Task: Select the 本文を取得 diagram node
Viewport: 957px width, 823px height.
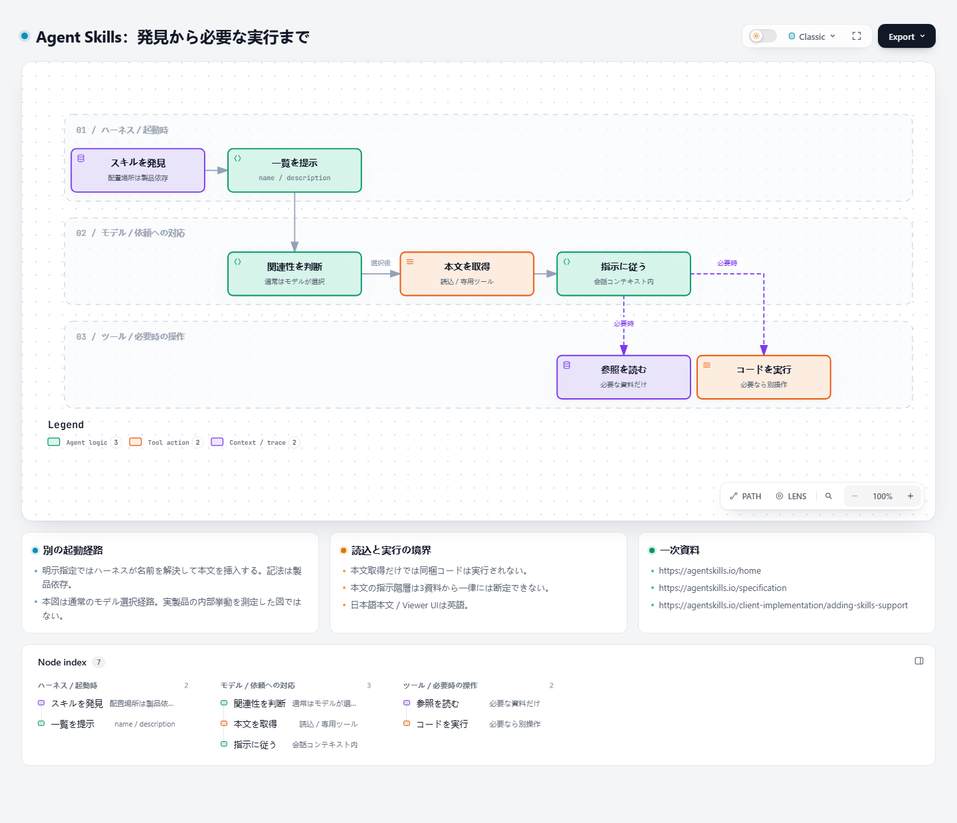Action: (x=467, y=274)
